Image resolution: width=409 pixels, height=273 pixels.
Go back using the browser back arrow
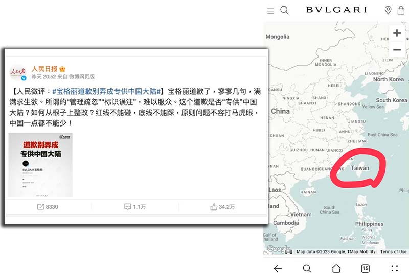278,268
